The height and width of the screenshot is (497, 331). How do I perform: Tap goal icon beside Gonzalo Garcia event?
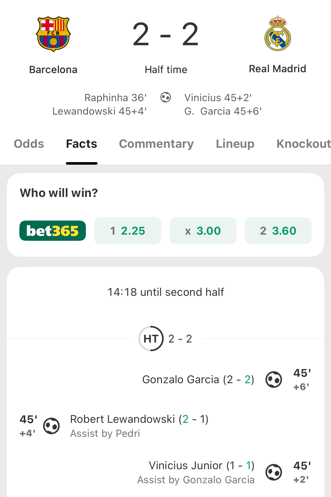pos(274,380)
